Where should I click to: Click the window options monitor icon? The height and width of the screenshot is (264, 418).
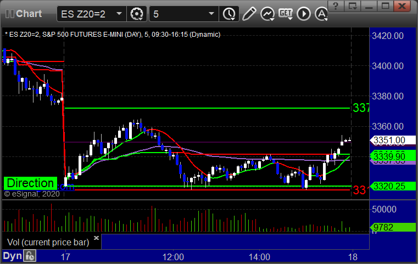click(353, 6)
